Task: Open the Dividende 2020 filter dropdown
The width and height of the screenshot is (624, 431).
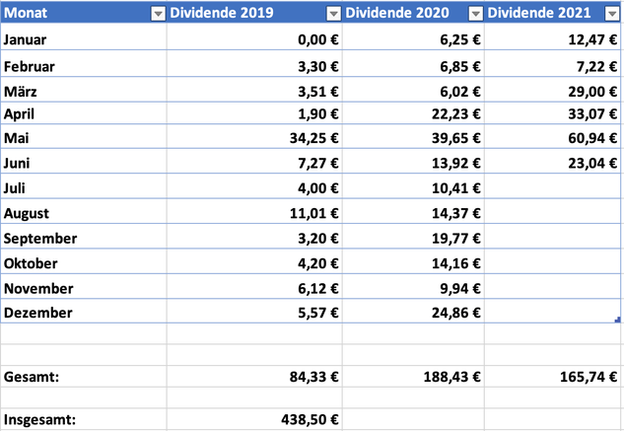Action: point(475,14)
